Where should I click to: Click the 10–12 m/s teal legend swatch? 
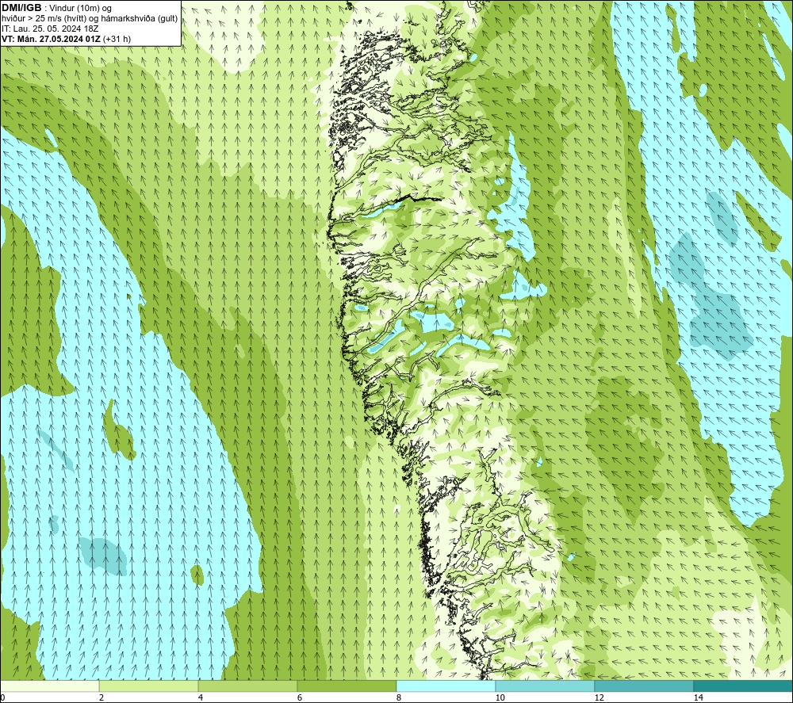546,686
